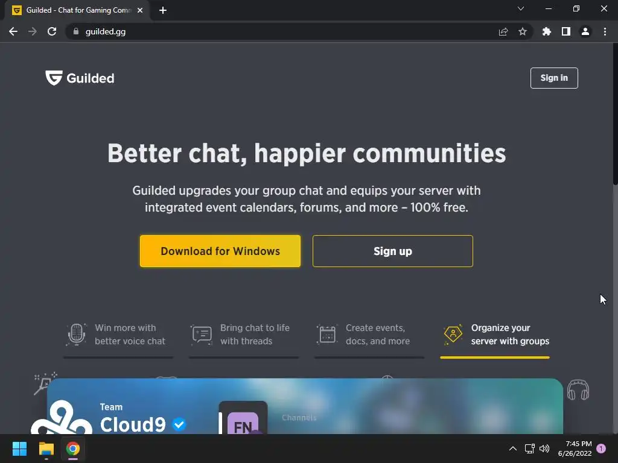Click the Chrome taskbar icon
Screen dimensions: 618x463
click(x=73, y=449)
